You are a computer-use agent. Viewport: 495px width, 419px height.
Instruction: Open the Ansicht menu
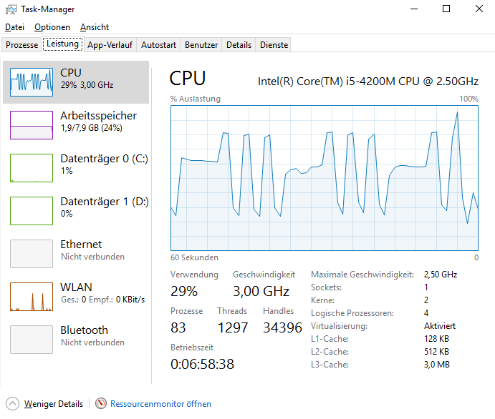(x=95, y=27)
